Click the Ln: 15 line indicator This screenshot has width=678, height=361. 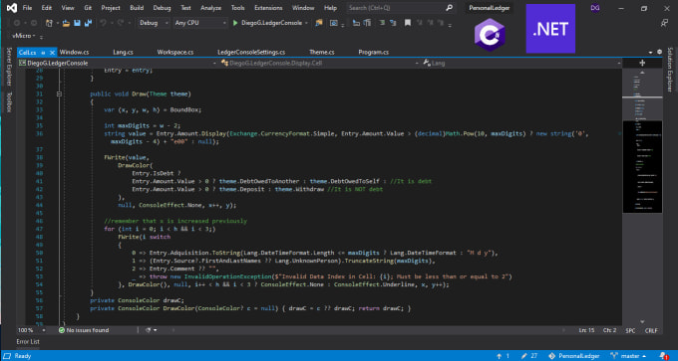coord(586,330)
